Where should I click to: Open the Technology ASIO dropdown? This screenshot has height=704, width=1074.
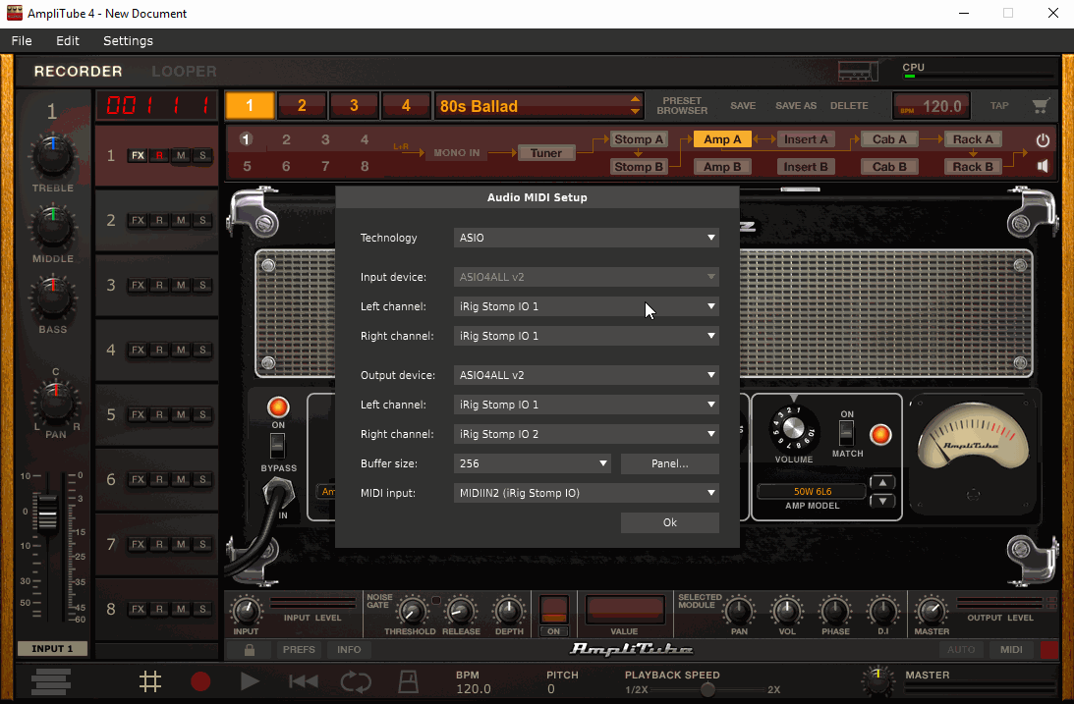click(x=587, y=238)
